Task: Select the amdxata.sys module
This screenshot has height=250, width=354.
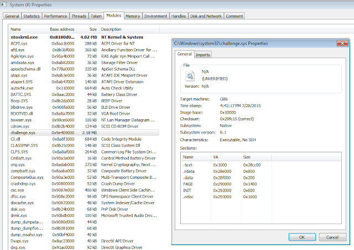Action: [x=84, y=62]
